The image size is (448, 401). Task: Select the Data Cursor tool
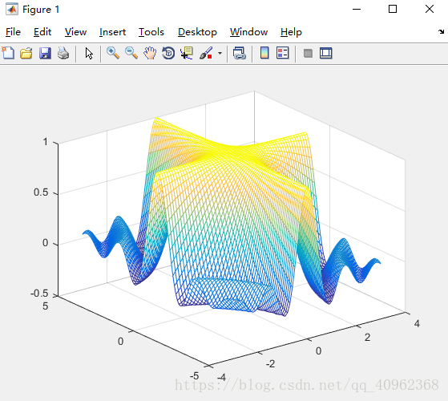pyautogui.click(x=187, y=53)
